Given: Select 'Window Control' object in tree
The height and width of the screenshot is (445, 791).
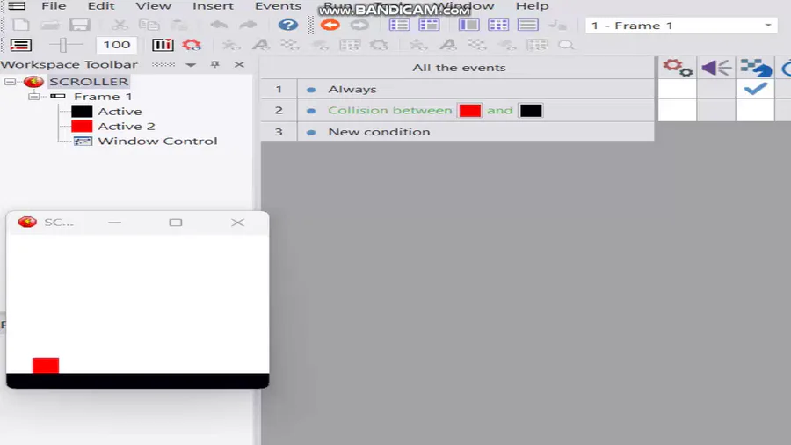Looking at the screenshot, I should click(x=157, y=142).
